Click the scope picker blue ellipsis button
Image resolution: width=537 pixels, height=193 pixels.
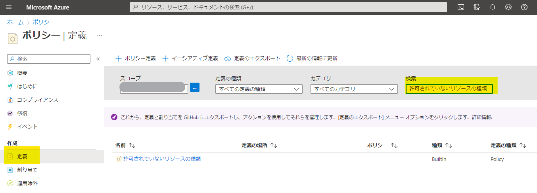[195, 87]
